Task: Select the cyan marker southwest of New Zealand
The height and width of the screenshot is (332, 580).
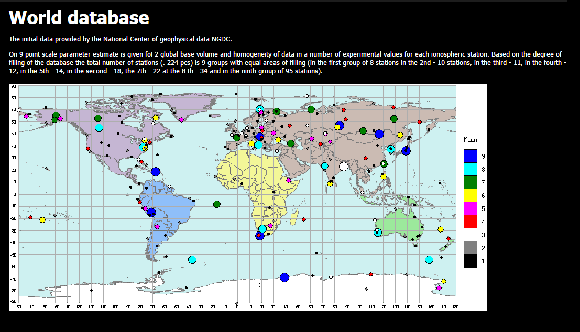Action: pos(429,260)
